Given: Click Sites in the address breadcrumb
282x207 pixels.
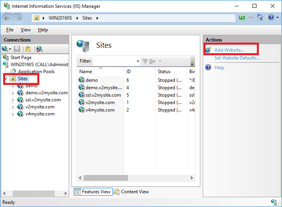Looking at the screenshot, I should [87, 18].
